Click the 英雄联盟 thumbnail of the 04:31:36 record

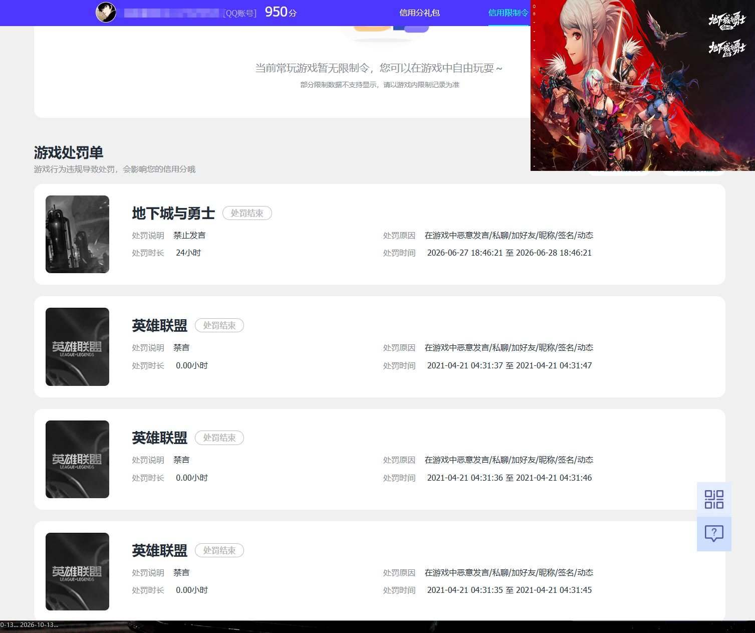tap(77, 459)
